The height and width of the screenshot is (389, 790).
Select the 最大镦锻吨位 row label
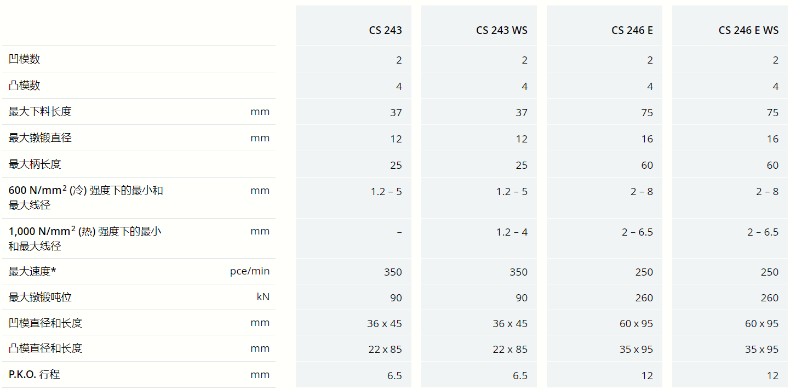point(40,297)
